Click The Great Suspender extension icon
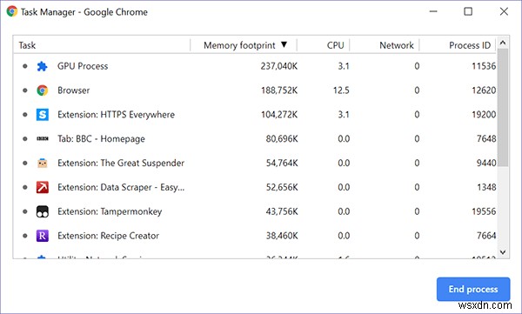Screen dimensions: 522x314 click(43, 163)
